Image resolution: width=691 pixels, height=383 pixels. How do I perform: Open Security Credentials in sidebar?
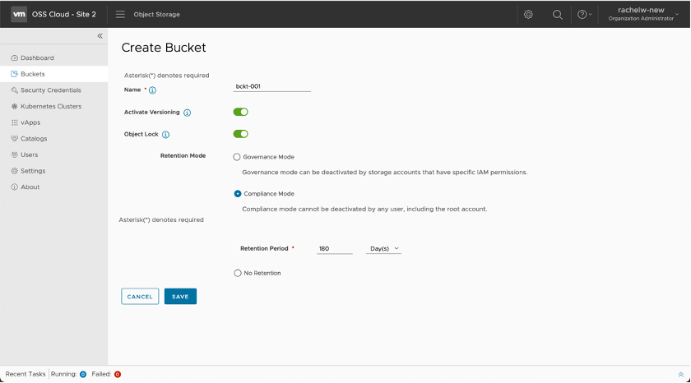50,90
